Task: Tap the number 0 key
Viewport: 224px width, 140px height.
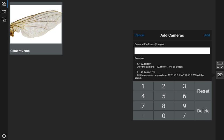Action: pyautogui.click(x=164, y=116)
